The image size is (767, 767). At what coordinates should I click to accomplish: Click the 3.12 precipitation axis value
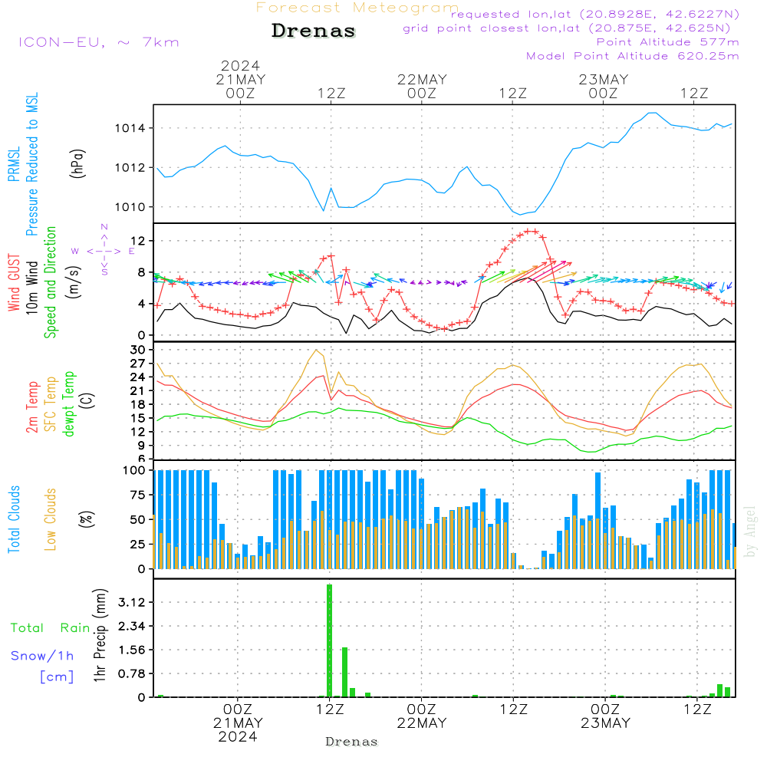[x=132, y=602]
